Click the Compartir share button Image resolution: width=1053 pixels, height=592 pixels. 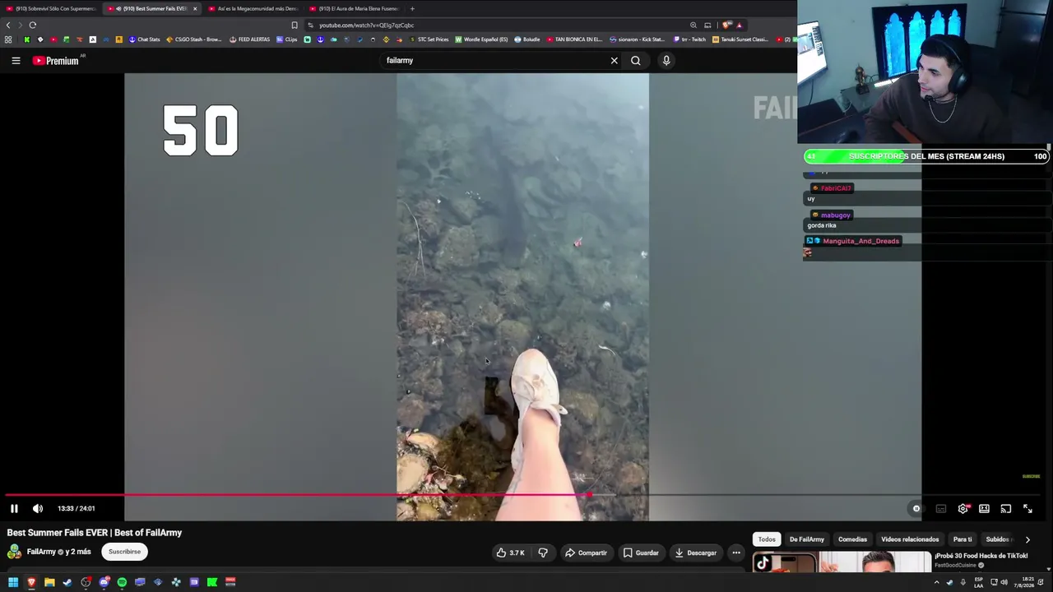(x=586, y=553)
